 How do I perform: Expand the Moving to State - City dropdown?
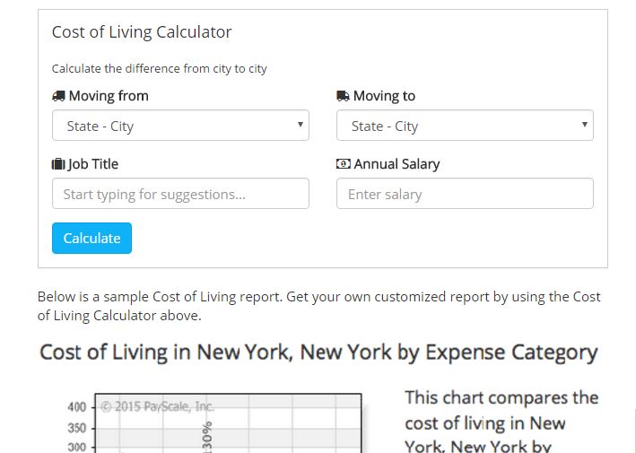(x=465, y=126)
